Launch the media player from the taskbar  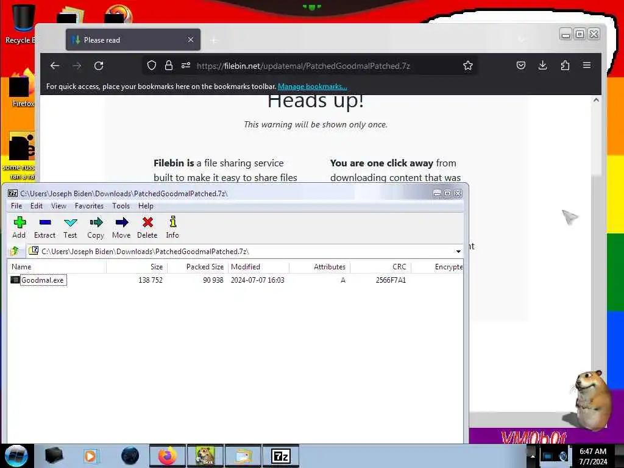(91, 456)
